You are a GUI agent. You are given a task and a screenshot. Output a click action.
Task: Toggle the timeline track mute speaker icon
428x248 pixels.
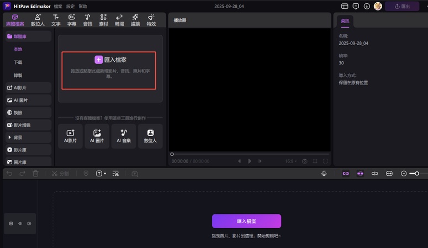point(29,224)
